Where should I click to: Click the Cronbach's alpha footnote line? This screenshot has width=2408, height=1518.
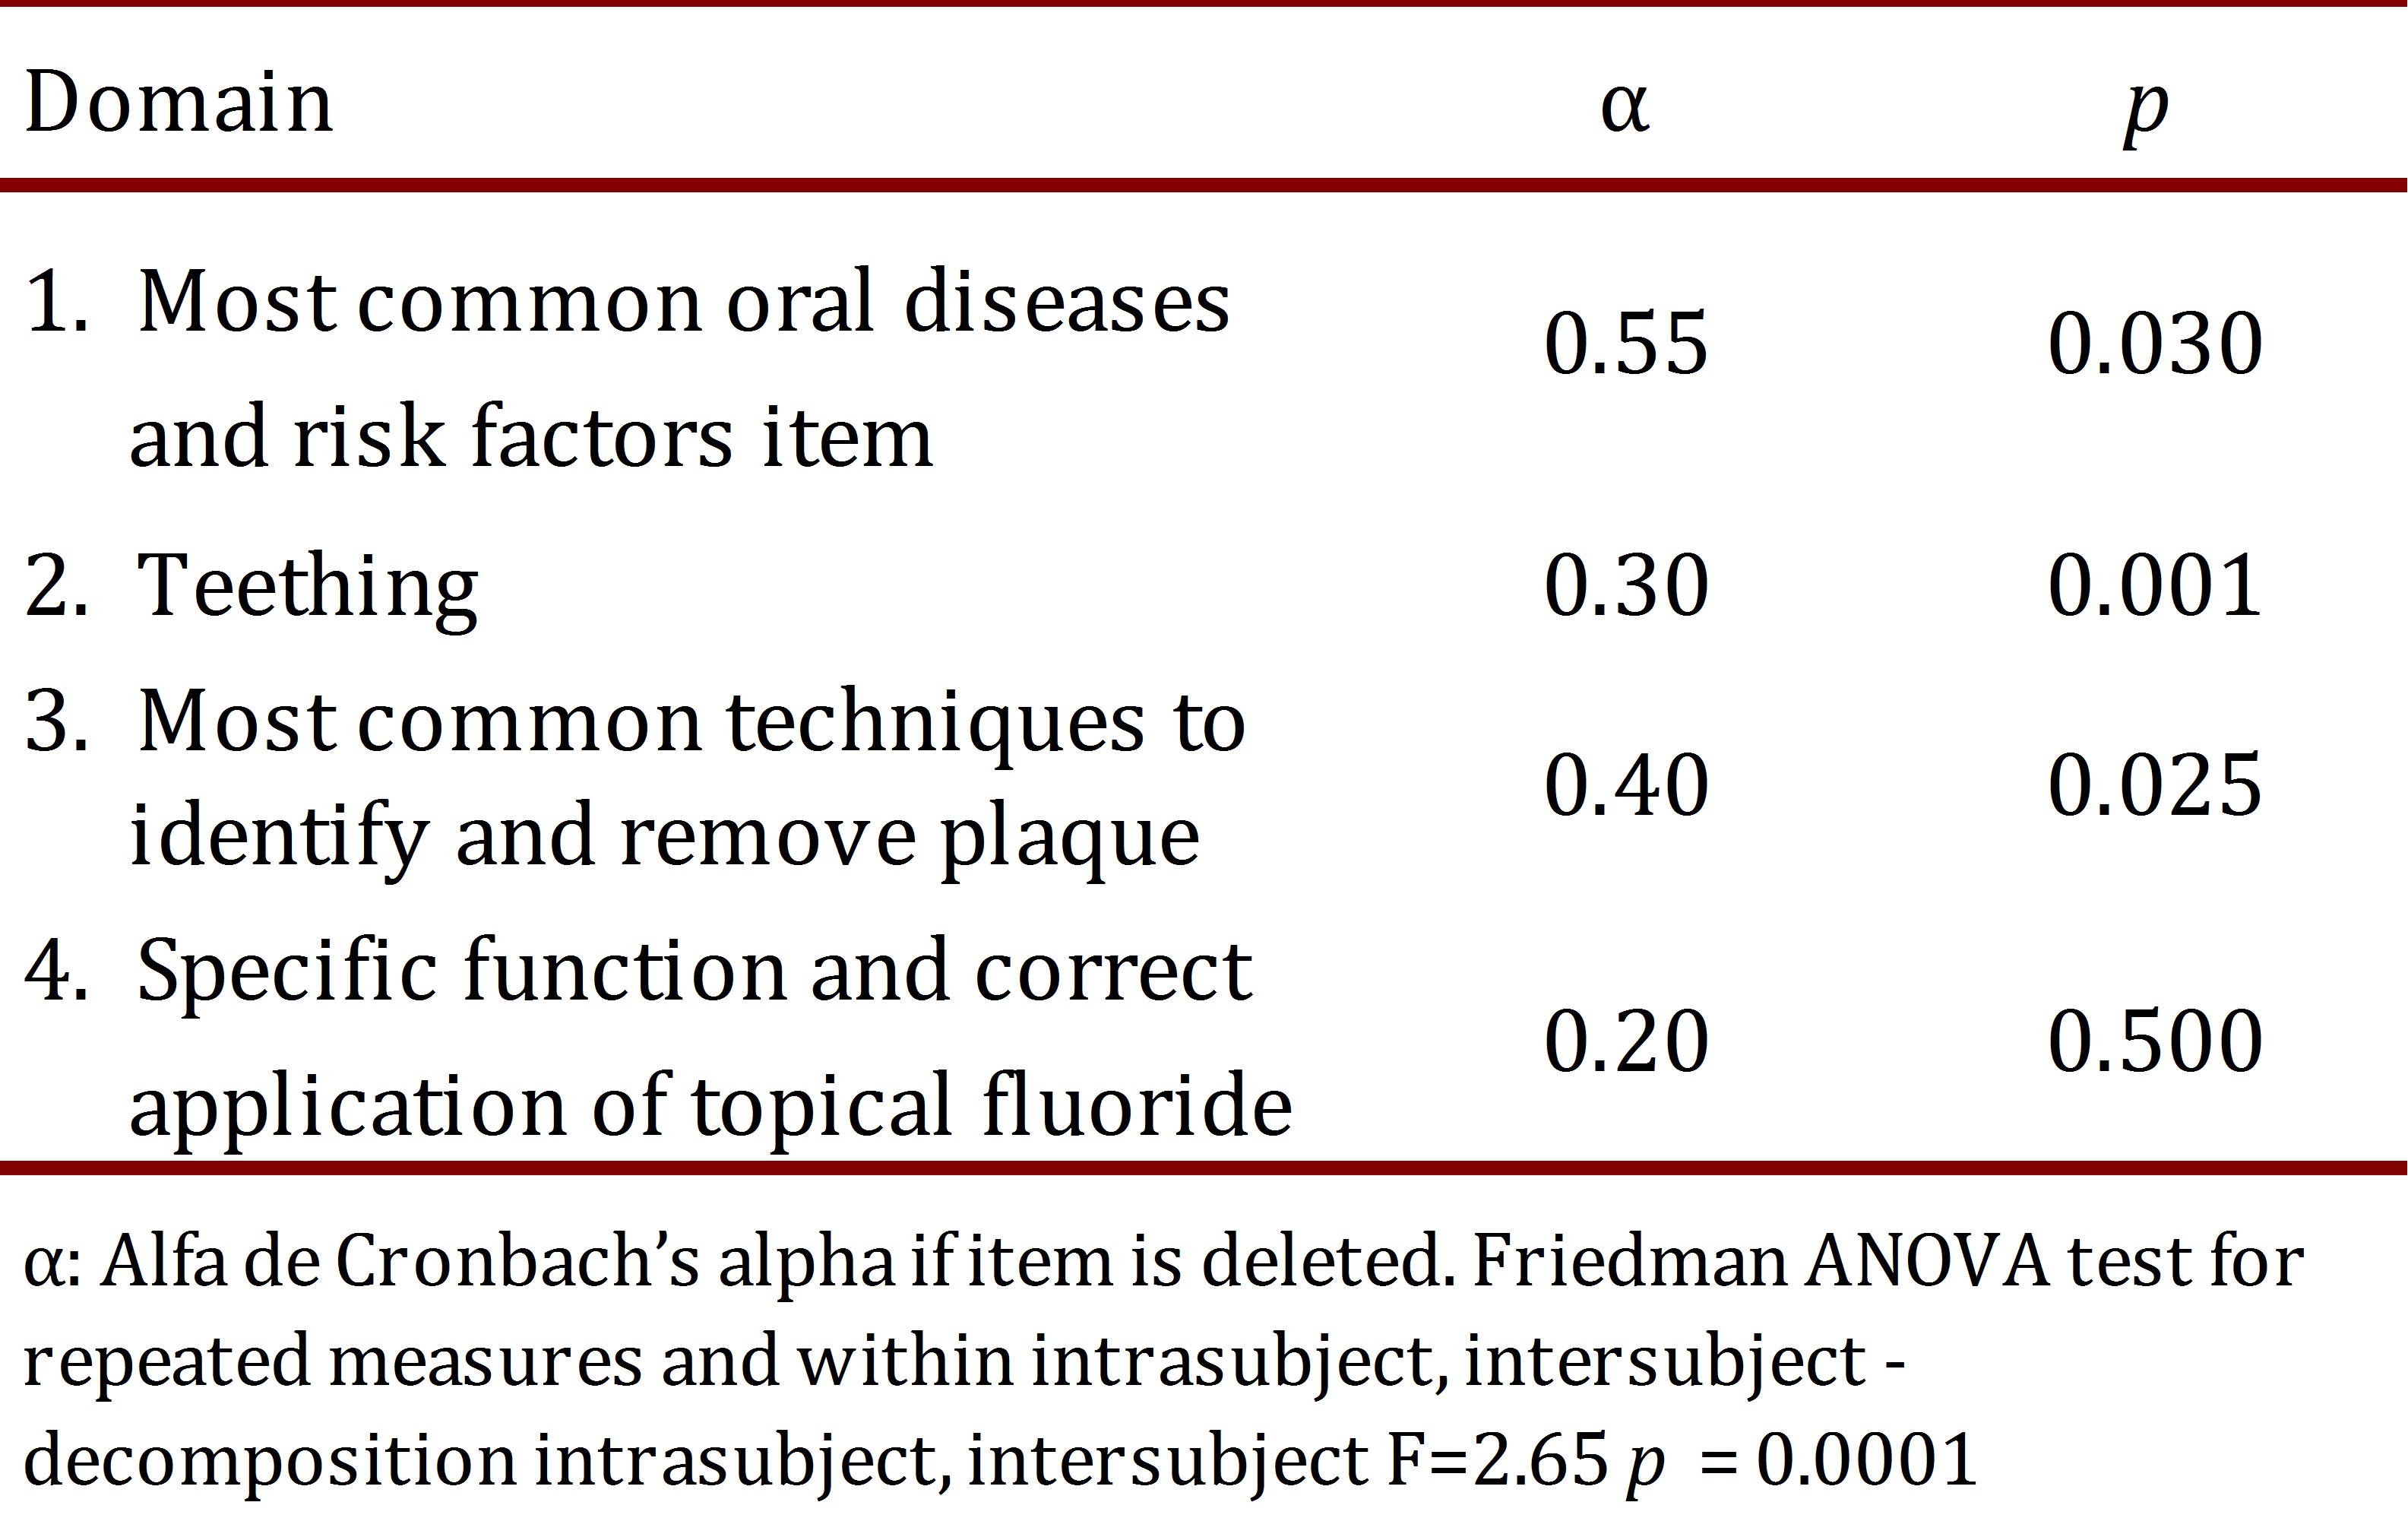(1160, 1261)
